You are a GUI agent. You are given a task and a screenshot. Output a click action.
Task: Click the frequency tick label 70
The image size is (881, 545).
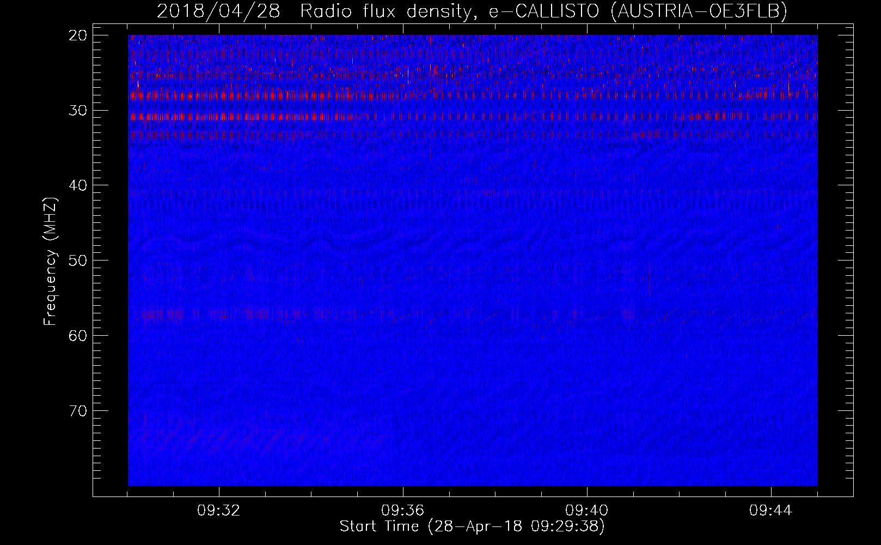(78, 410)
